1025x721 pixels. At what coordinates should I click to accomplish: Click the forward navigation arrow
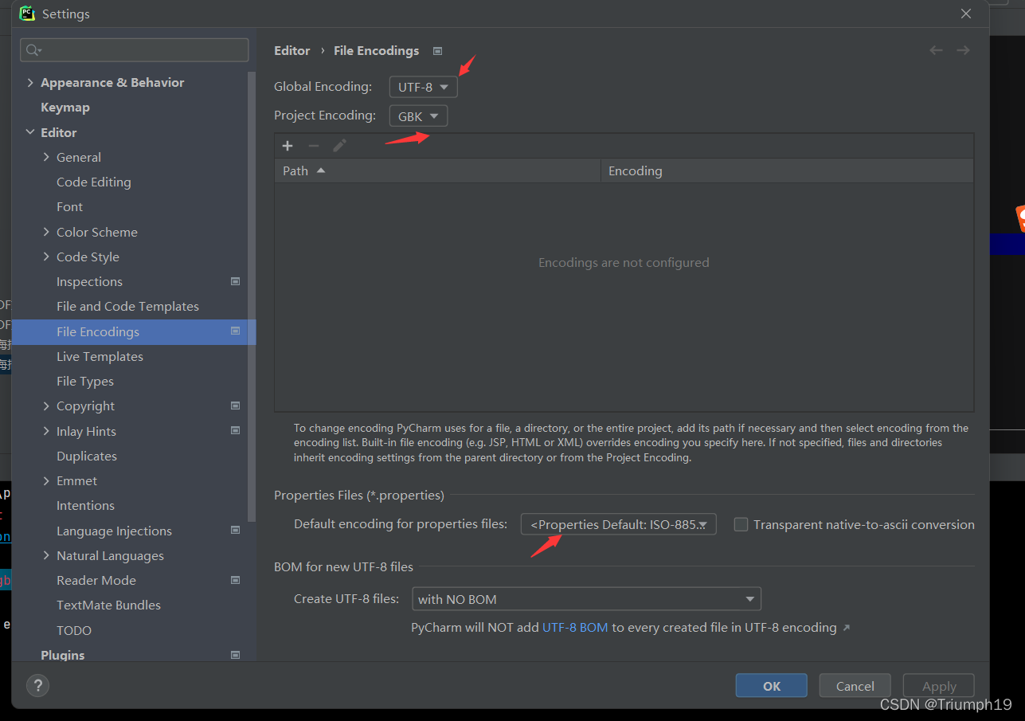click(963, 50)
